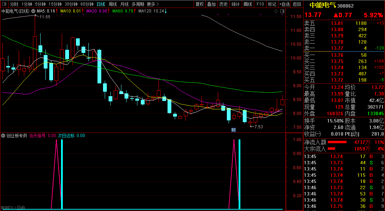Select the 60分钟 period tab
Screen dimensions: 385x211
tap(87, 4)
